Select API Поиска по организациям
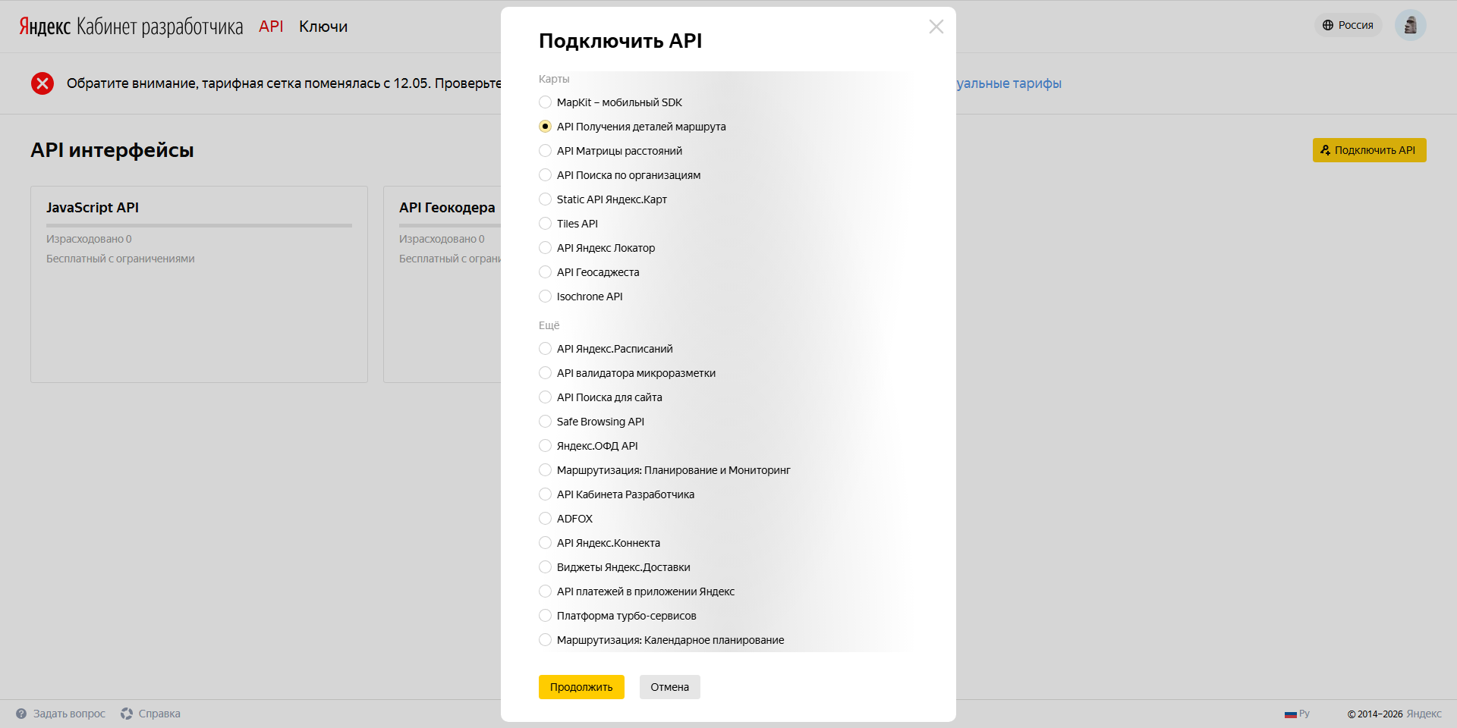This screenshot has width=1457, height=728. 545,175
